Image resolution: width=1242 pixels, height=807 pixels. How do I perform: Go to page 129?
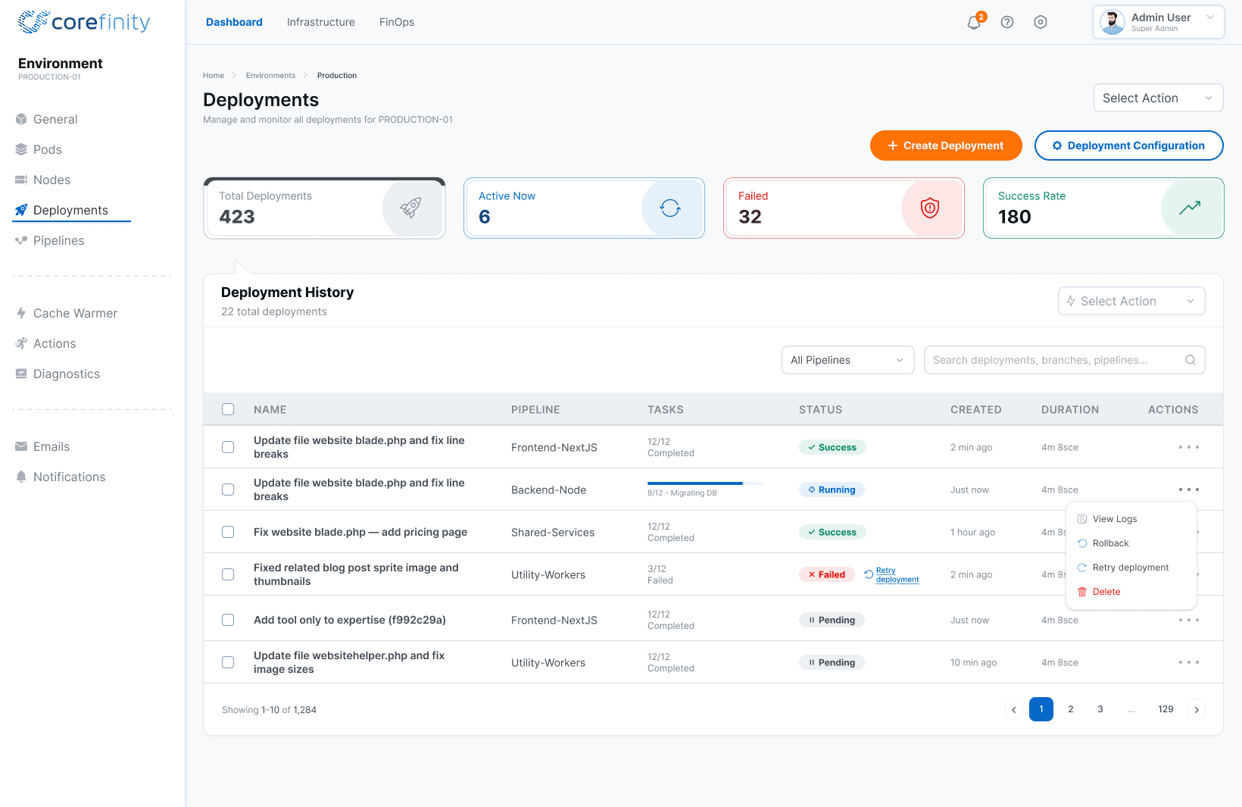(1166, 709)
